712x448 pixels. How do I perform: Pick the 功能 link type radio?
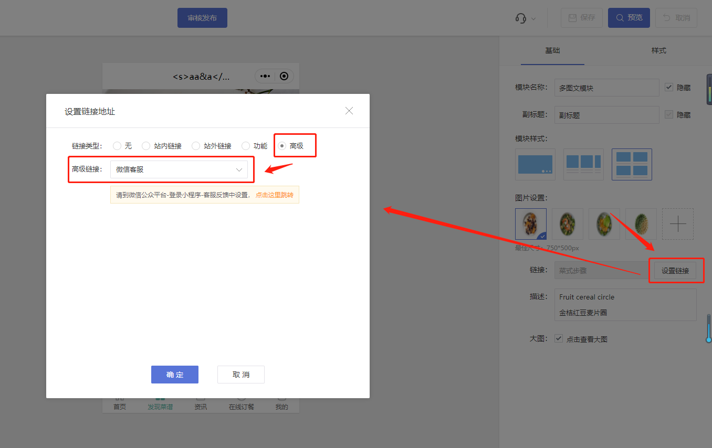pos(246,146)
